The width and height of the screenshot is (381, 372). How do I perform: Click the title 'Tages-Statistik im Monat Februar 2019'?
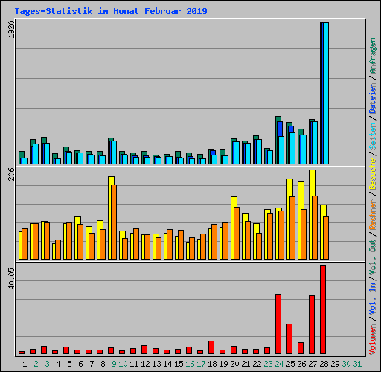(111, 11)
